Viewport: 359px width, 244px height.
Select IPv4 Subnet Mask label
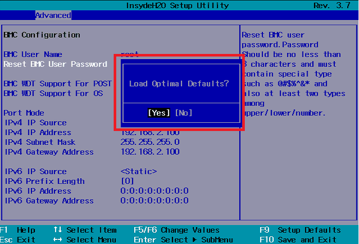click(40, 142)
